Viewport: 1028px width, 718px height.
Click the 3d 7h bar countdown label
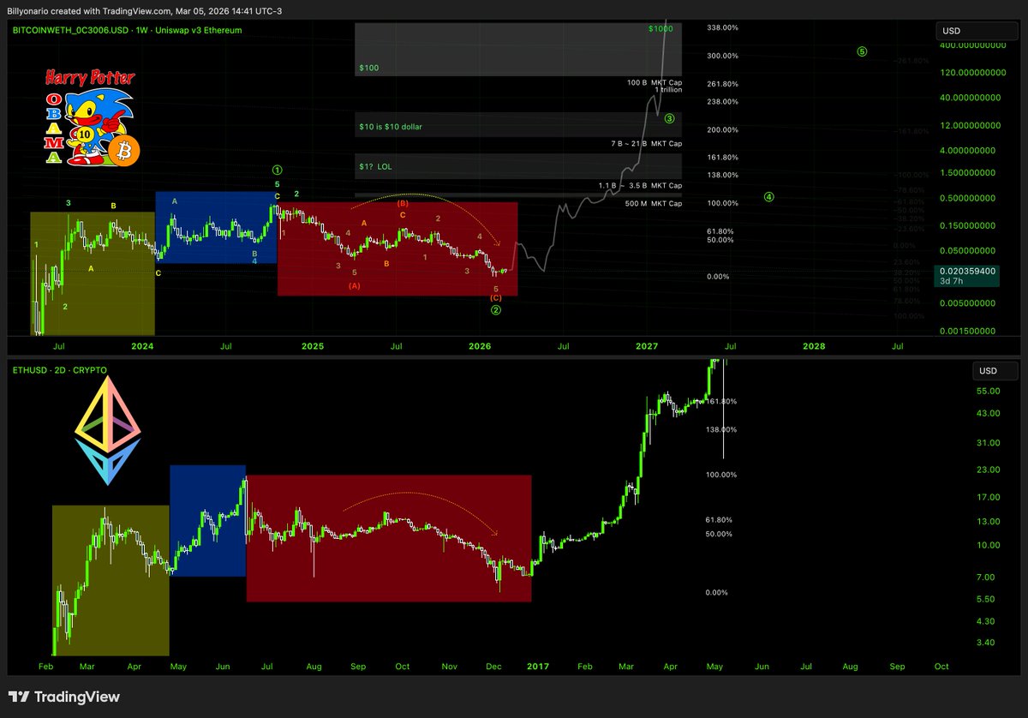click(x=953, y=280)
